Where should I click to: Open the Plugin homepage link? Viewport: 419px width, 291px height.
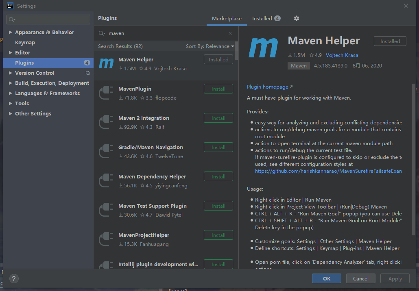(266, 87)
